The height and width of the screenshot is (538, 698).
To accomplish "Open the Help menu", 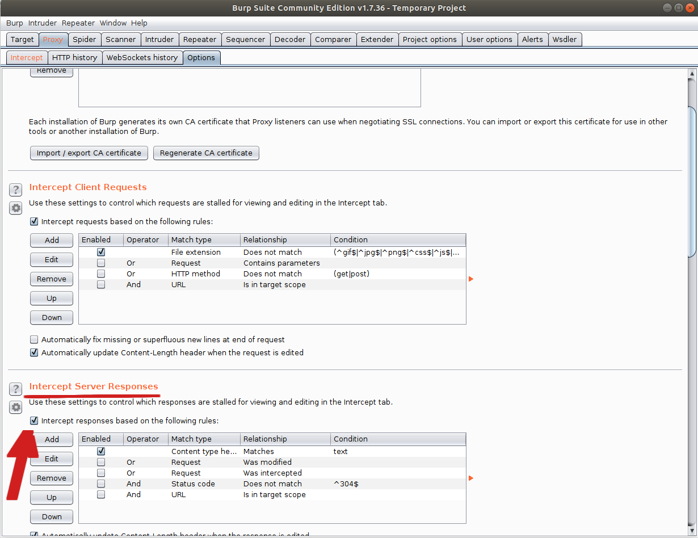I will 139,23.
